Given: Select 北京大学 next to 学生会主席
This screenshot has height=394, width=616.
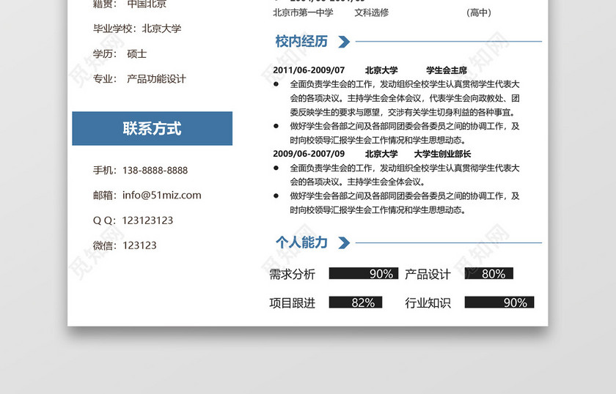Looking at the screenshot, I should 381,70.
